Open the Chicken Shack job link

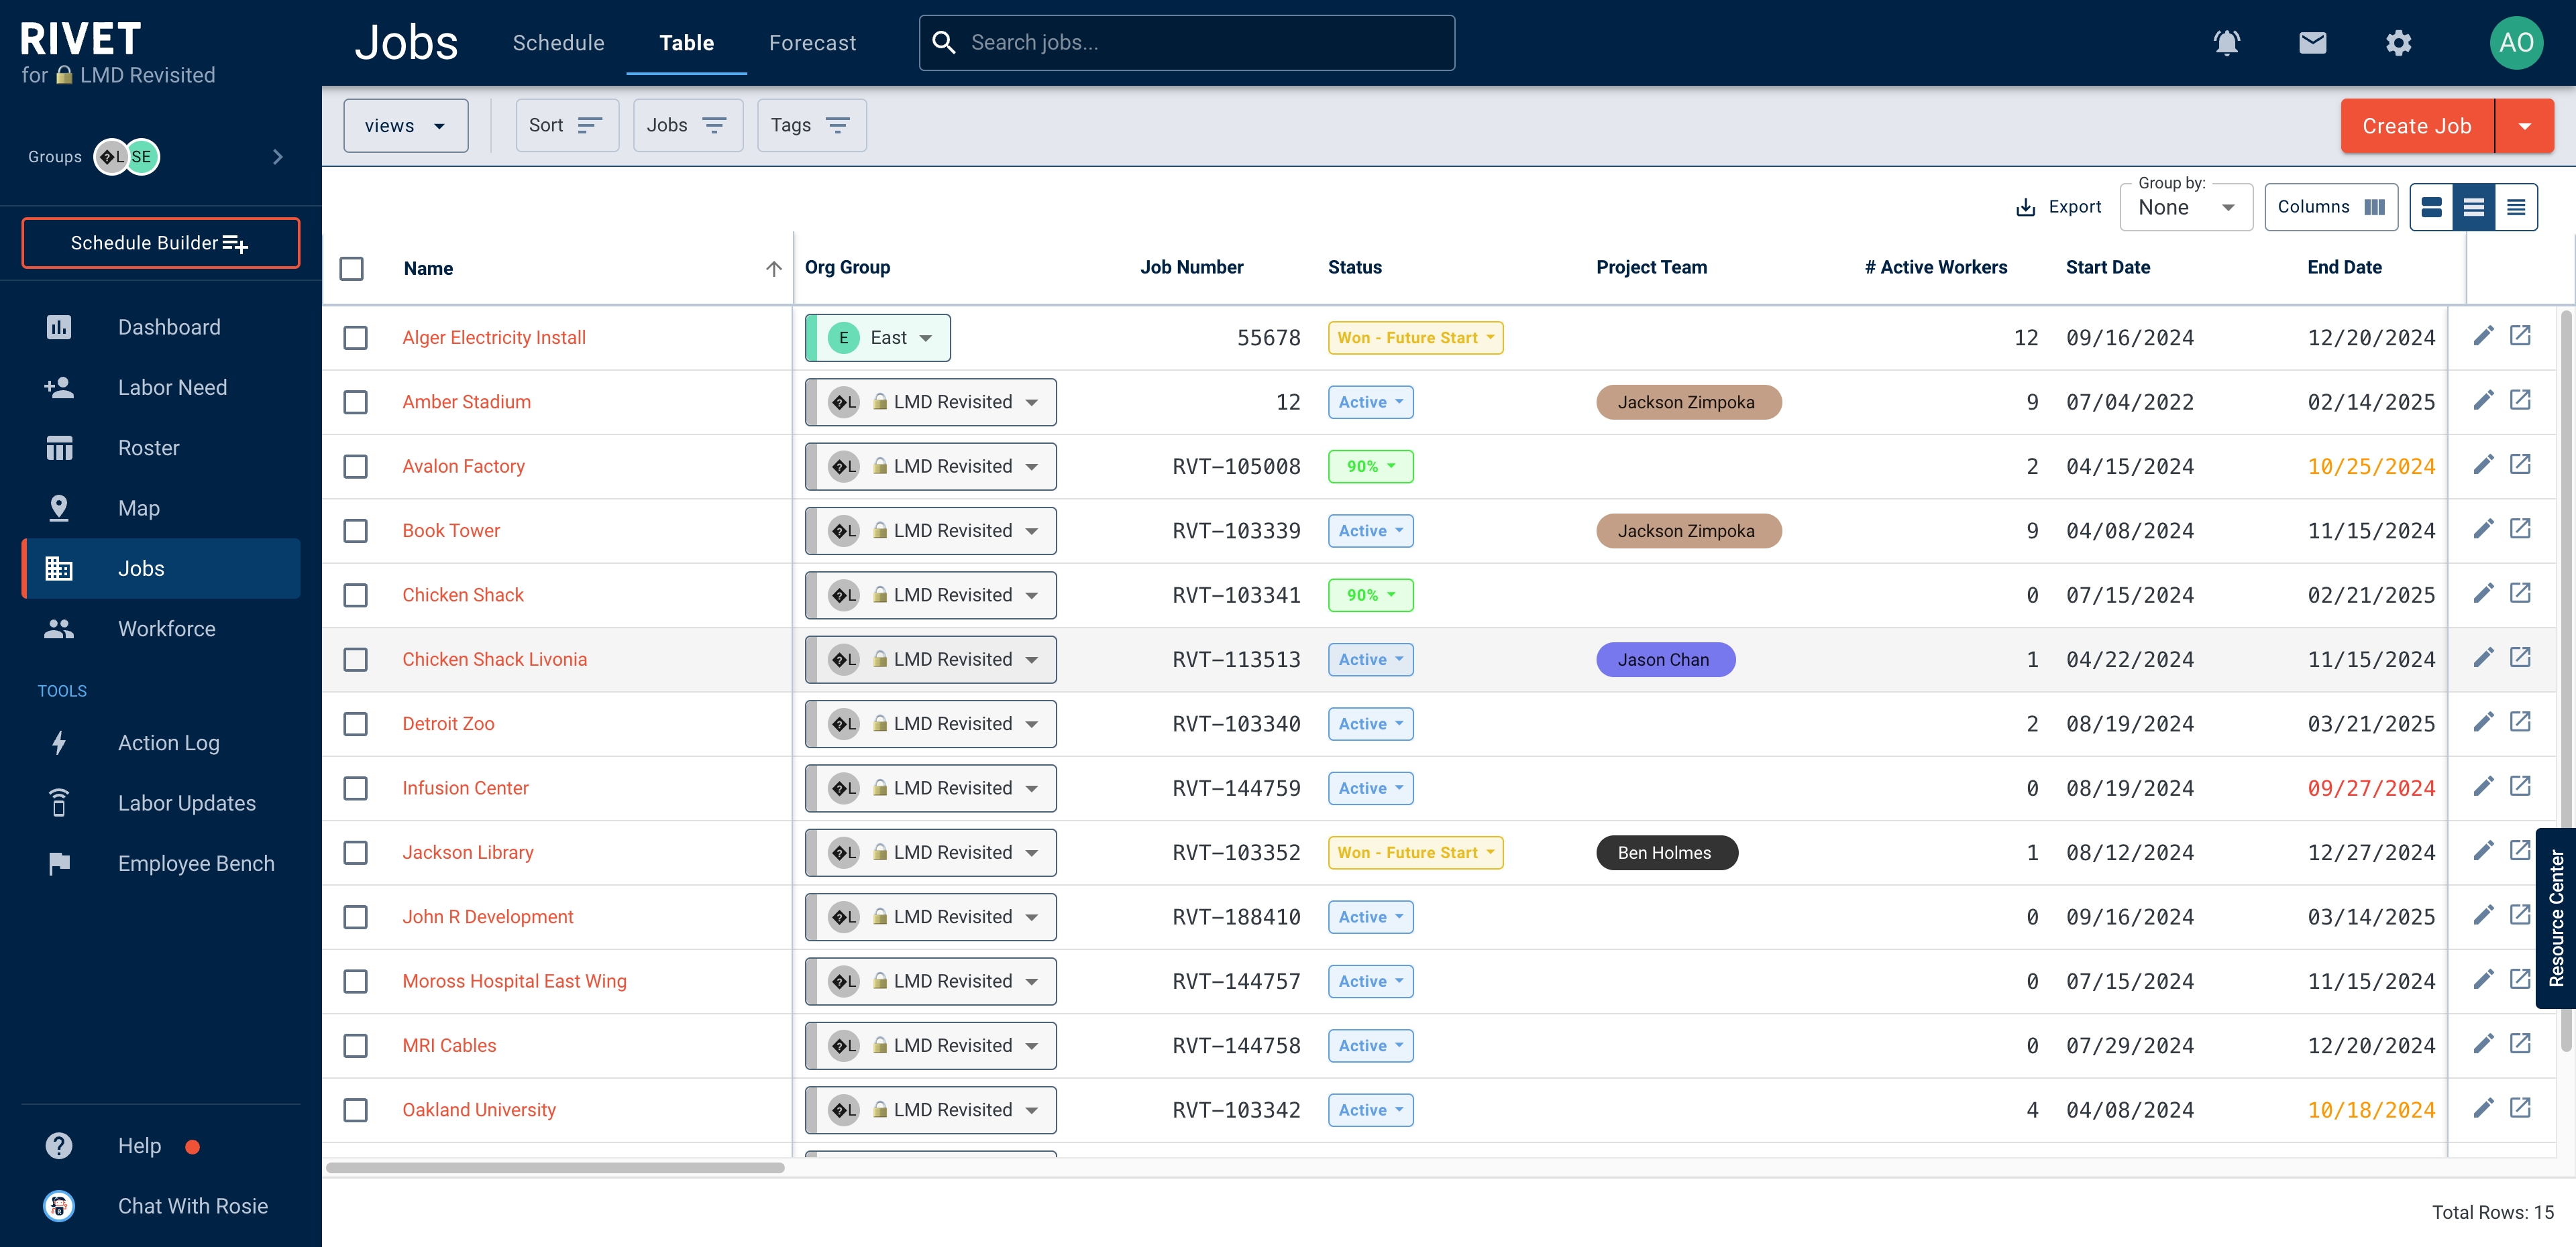coord(463,595)
